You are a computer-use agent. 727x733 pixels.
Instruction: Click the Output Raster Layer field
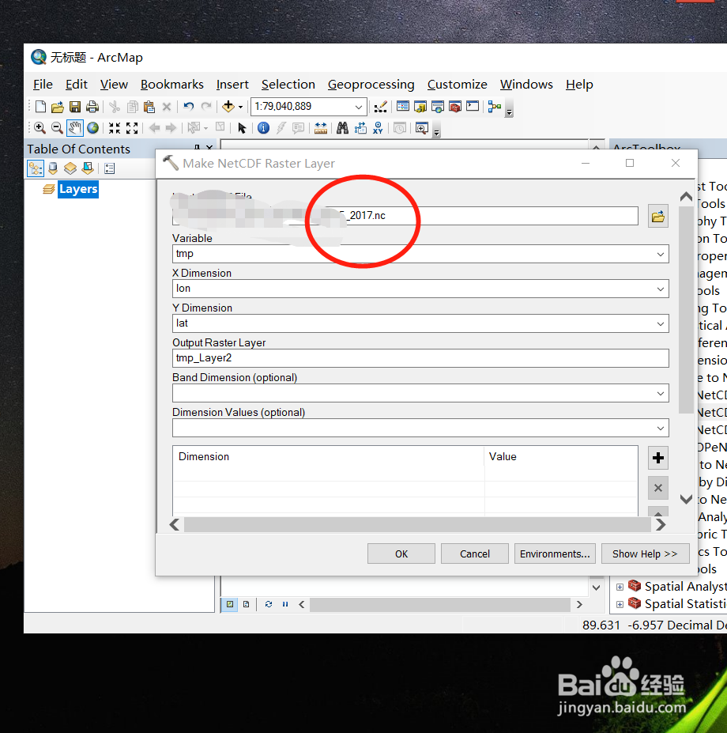pyautogui.click(x=420, y=358)
